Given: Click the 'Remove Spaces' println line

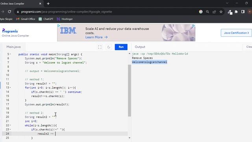Looking at the screenshot, I should [54, 58].
